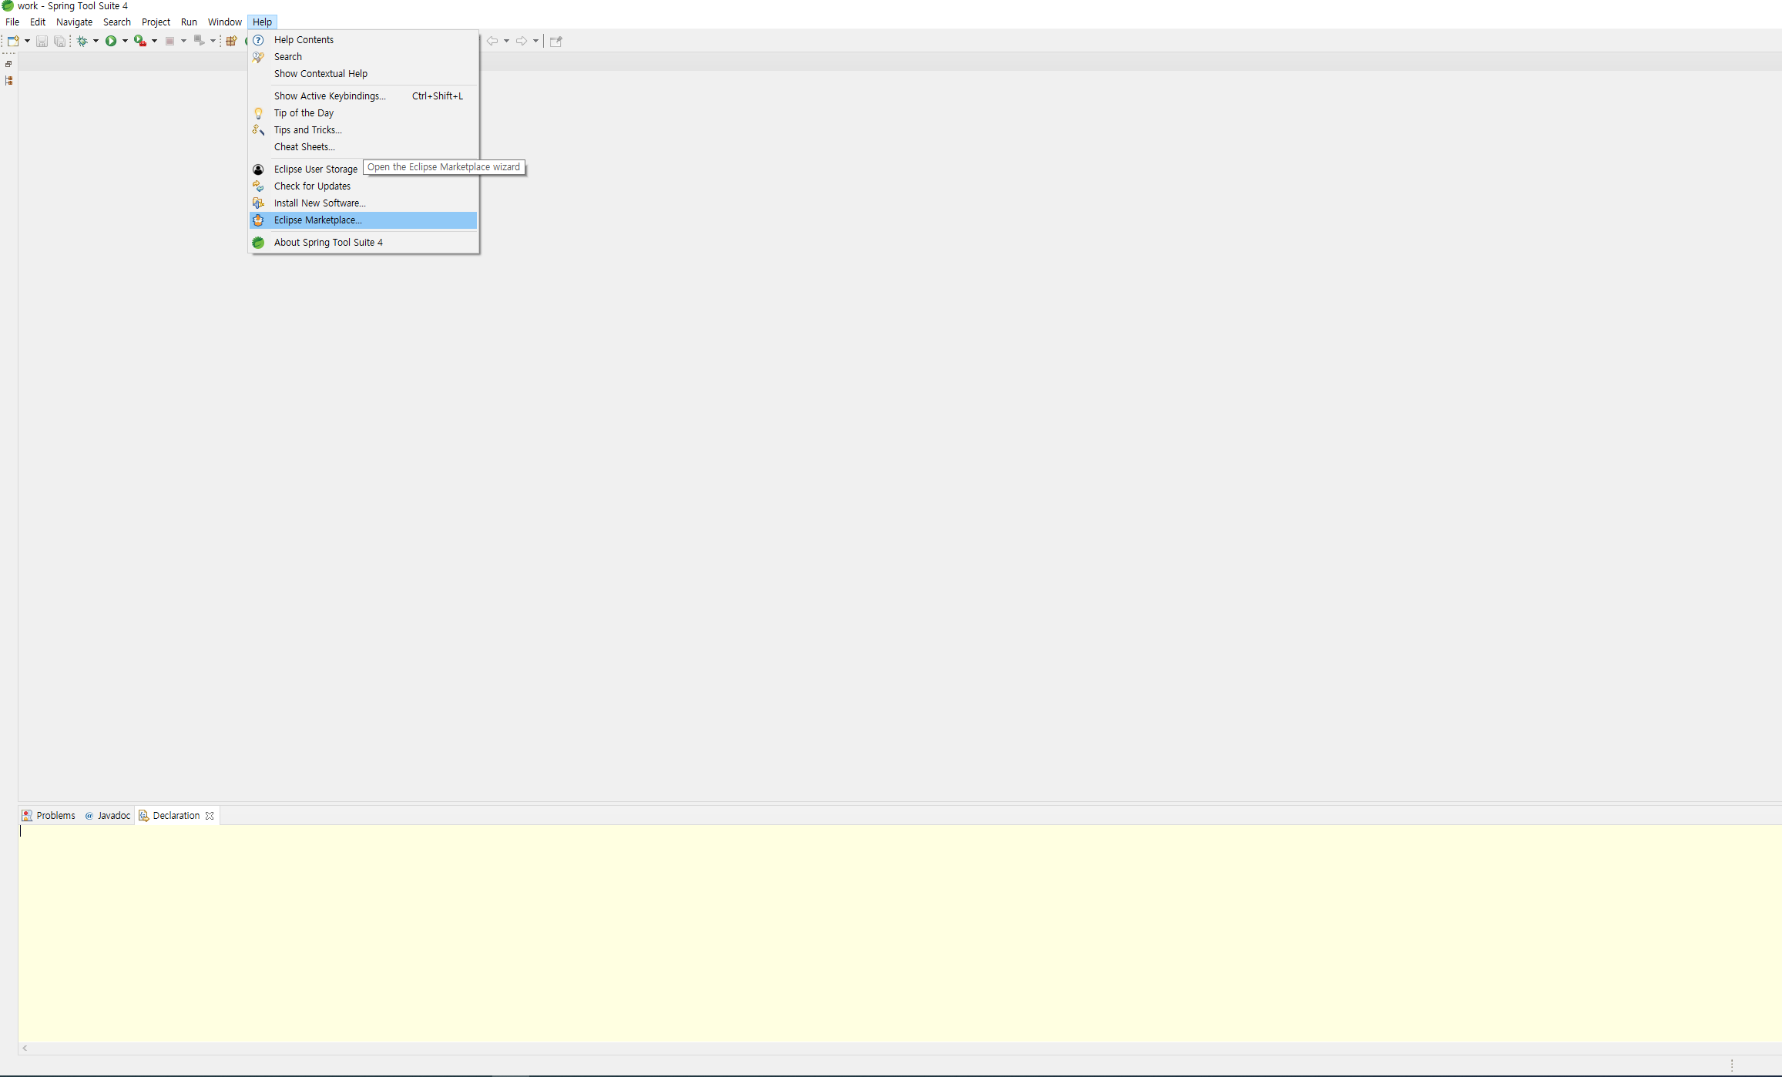
Task: Close the Declaration tab
Action: click(210, 816)
